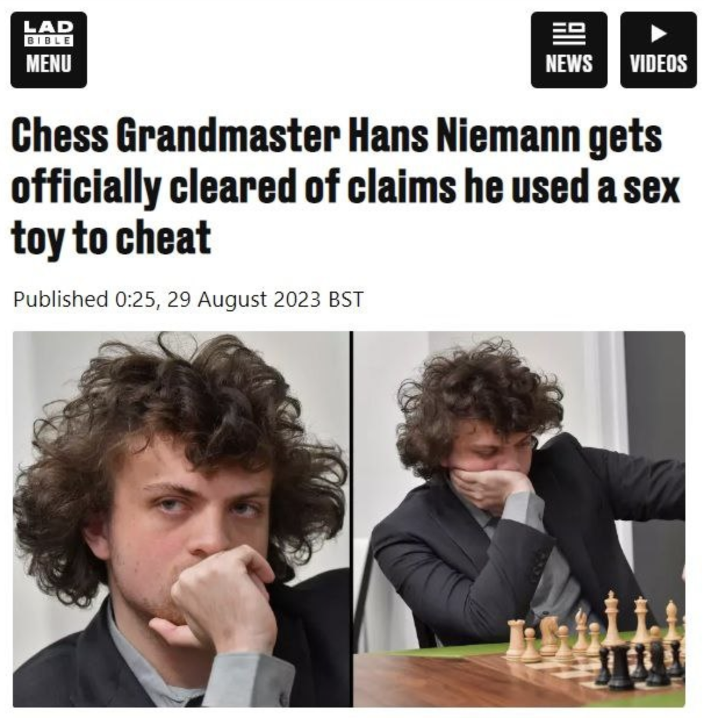
Task: Click the NEWS label text
Action: tap(569, 63)
